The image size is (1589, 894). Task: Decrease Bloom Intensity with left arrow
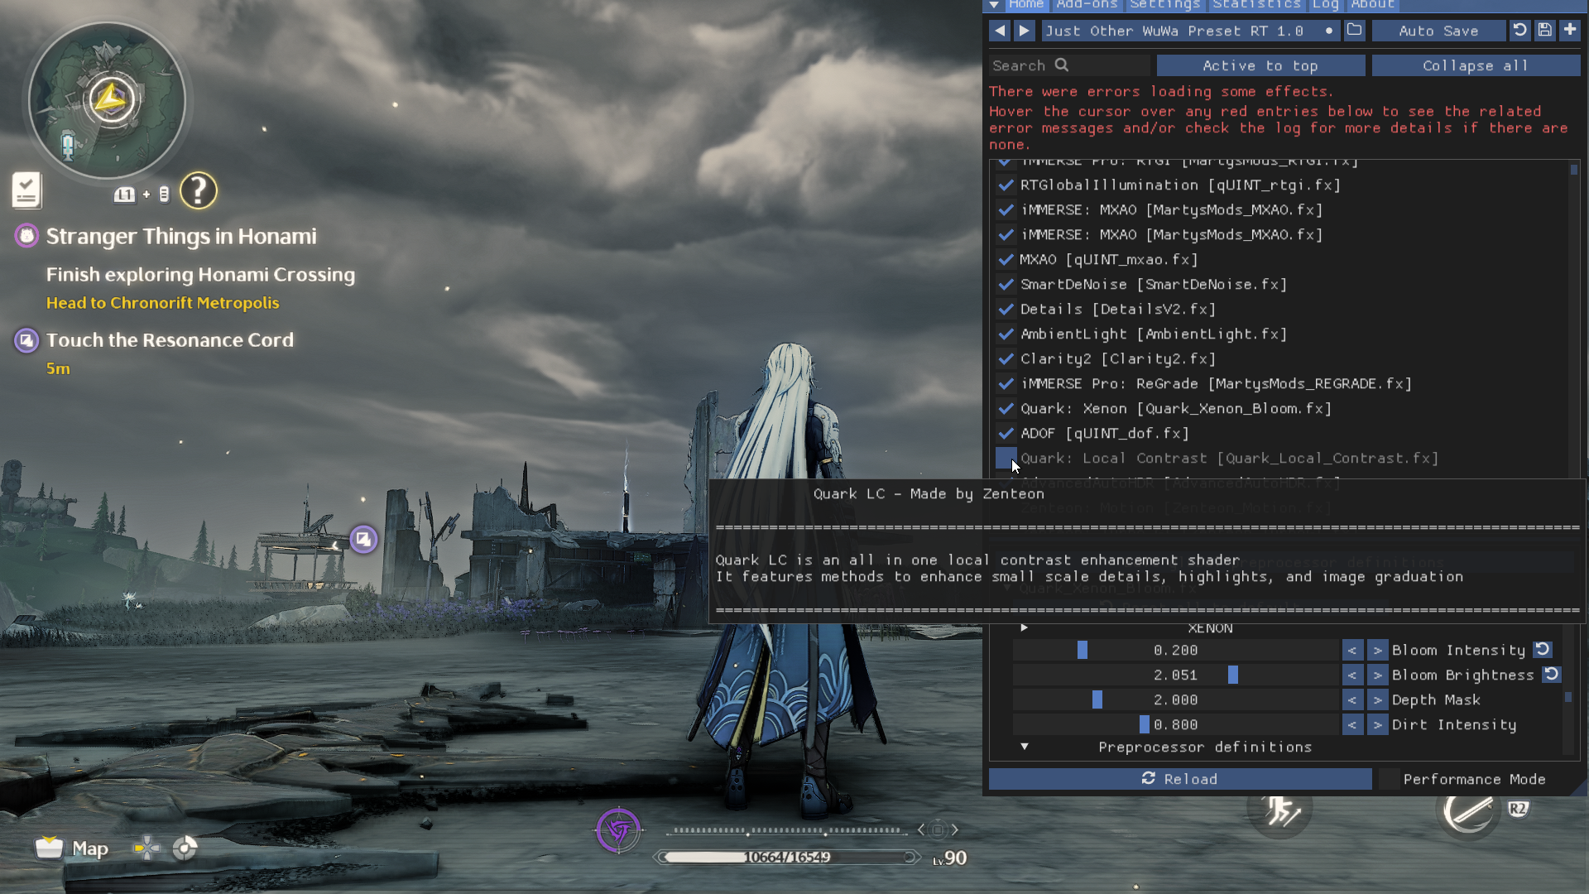1352,650
